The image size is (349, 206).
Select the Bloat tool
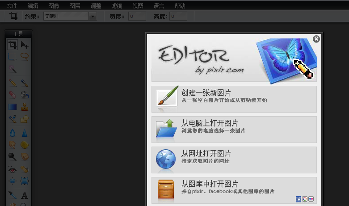click(x=13, y=181)
